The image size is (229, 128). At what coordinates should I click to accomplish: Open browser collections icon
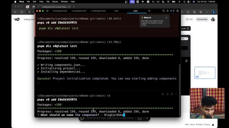(x=194, y=12)
